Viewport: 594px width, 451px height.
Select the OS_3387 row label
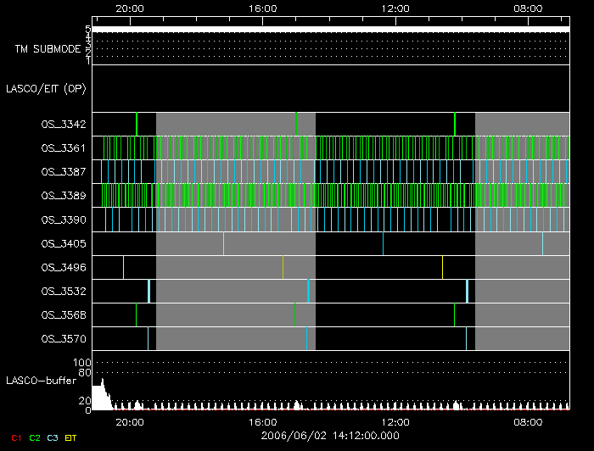pos(64,172)
